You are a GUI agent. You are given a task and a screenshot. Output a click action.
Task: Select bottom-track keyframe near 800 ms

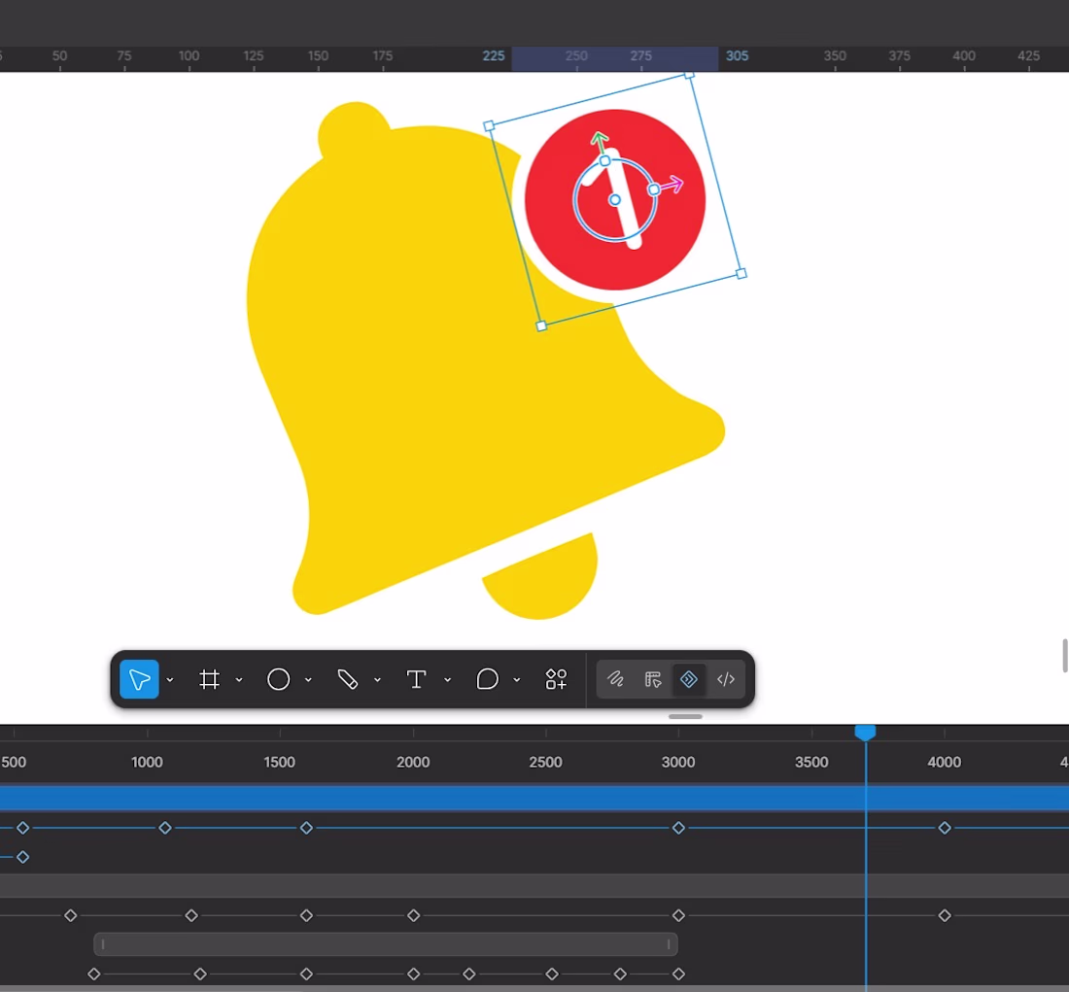[x=94, y=975]
